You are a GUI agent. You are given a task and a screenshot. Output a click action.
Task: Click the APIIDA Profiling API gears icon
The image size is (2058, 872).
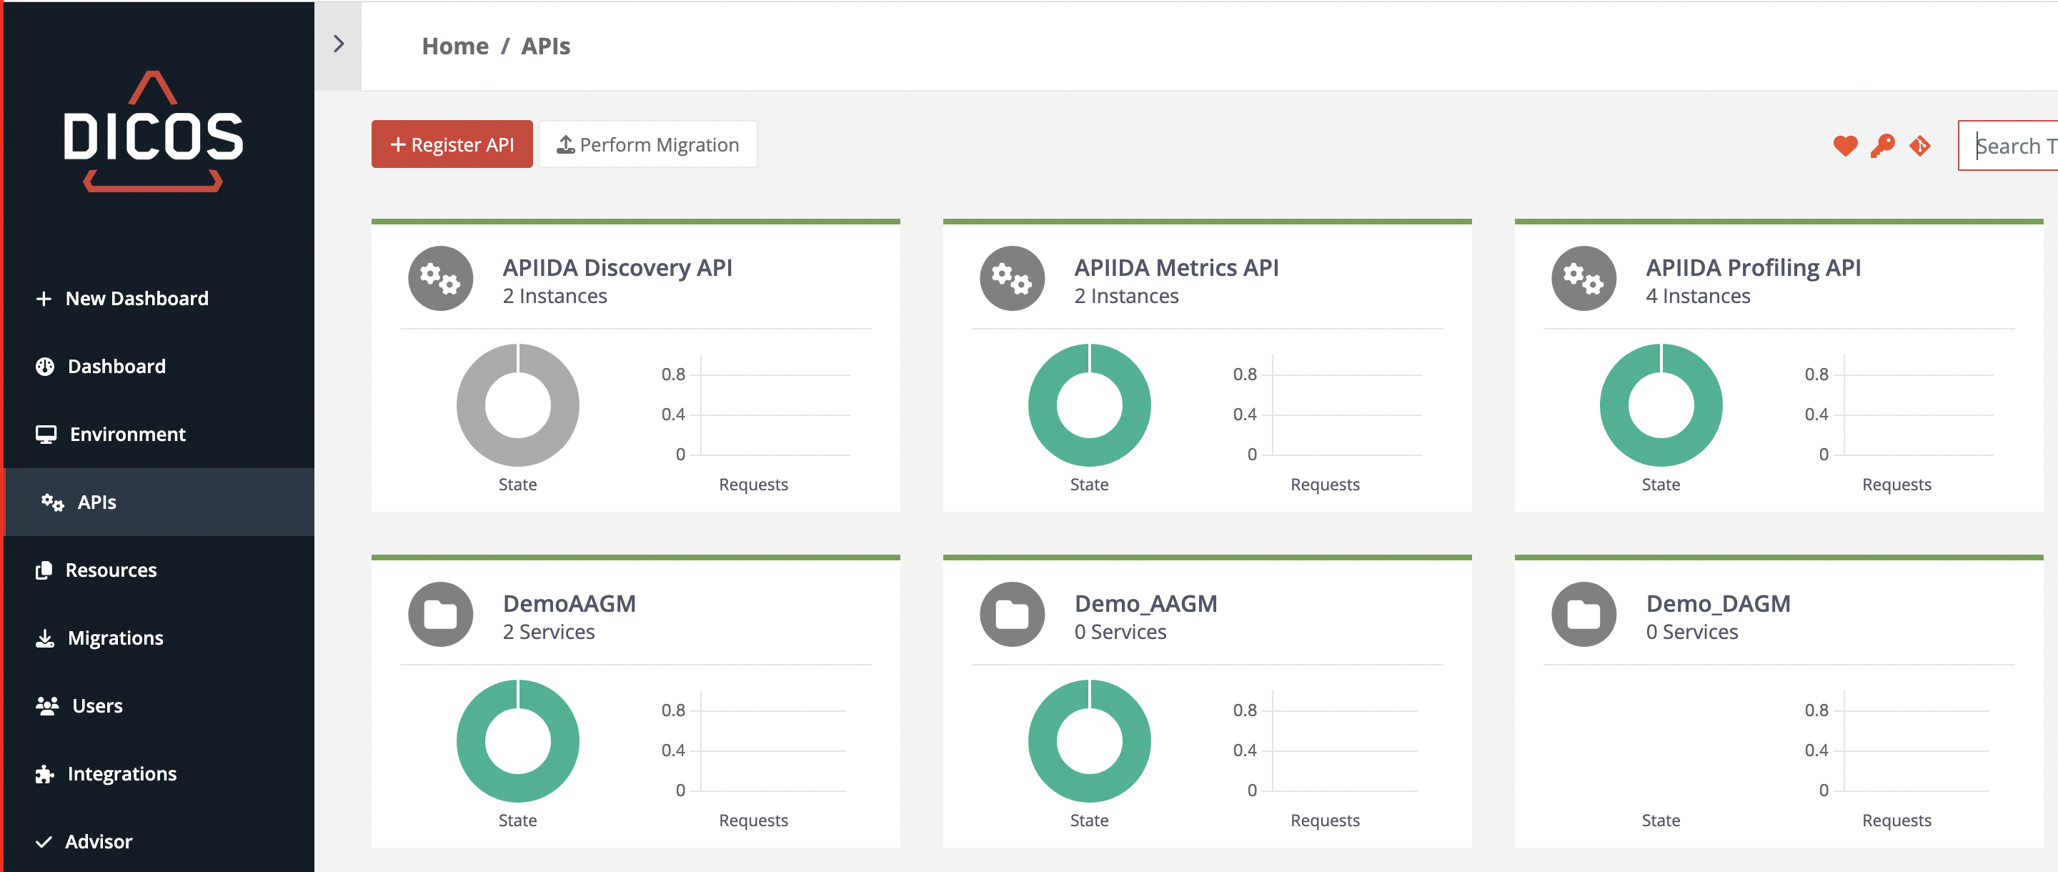click(1584, 278)
